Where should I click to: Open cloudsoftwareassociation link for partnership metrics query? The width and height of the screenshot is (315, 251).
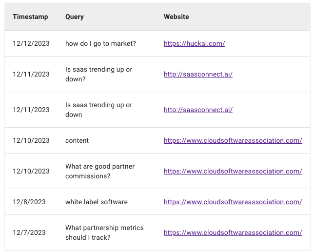[x=233, y=233]
